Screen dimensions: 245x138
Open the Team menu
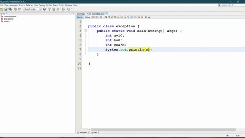coord(55,5)
